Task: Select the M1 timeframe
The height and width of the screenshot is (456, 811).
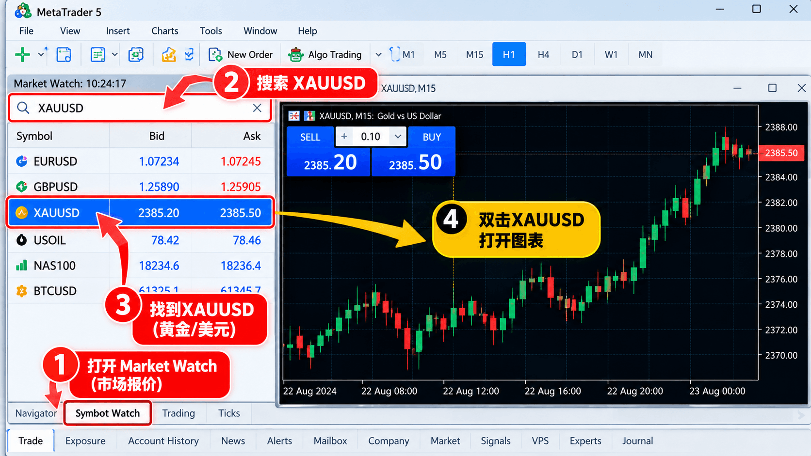Action: [x=408, y=55]
